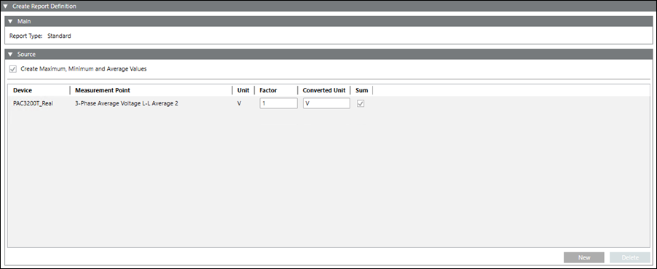
Task: Click the Source section header bar
Action: click(x=328, y=55)
